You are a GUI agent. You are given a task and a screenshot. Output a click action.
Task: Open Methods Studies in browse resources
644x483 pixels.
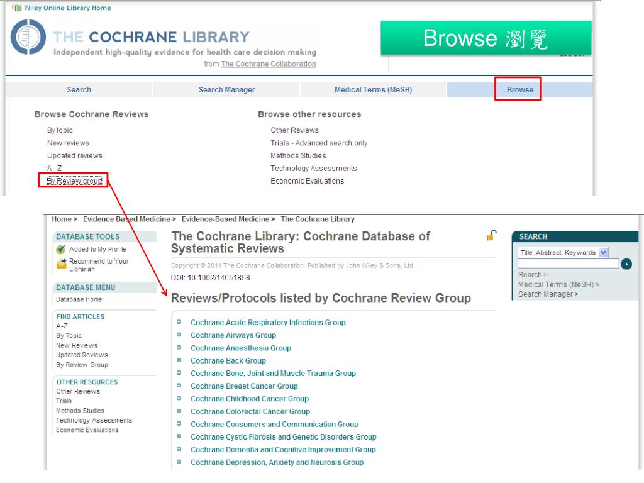298,156
